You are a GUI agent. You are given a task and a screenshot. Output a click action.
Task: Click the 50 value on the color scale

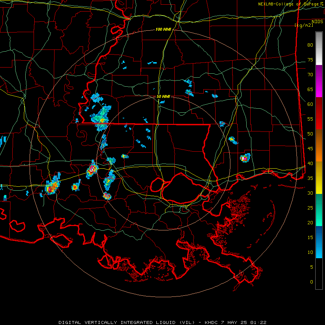(310, 134)
